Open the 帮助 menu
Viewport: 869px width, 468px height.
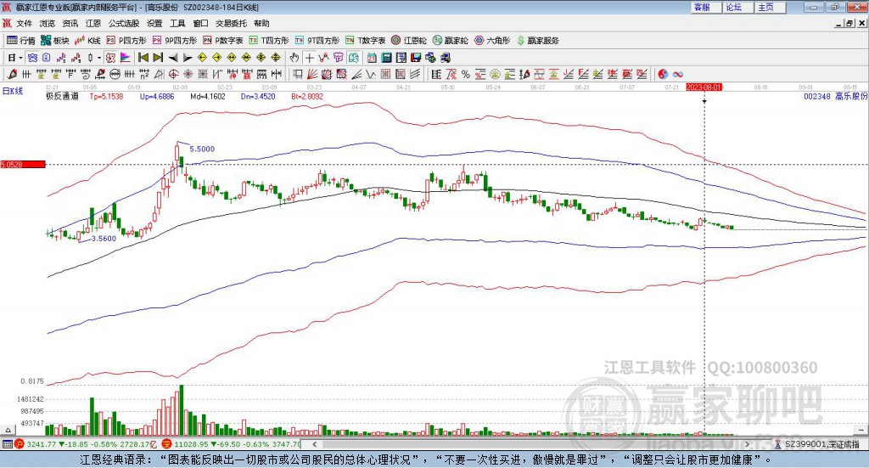coord(261,23)
